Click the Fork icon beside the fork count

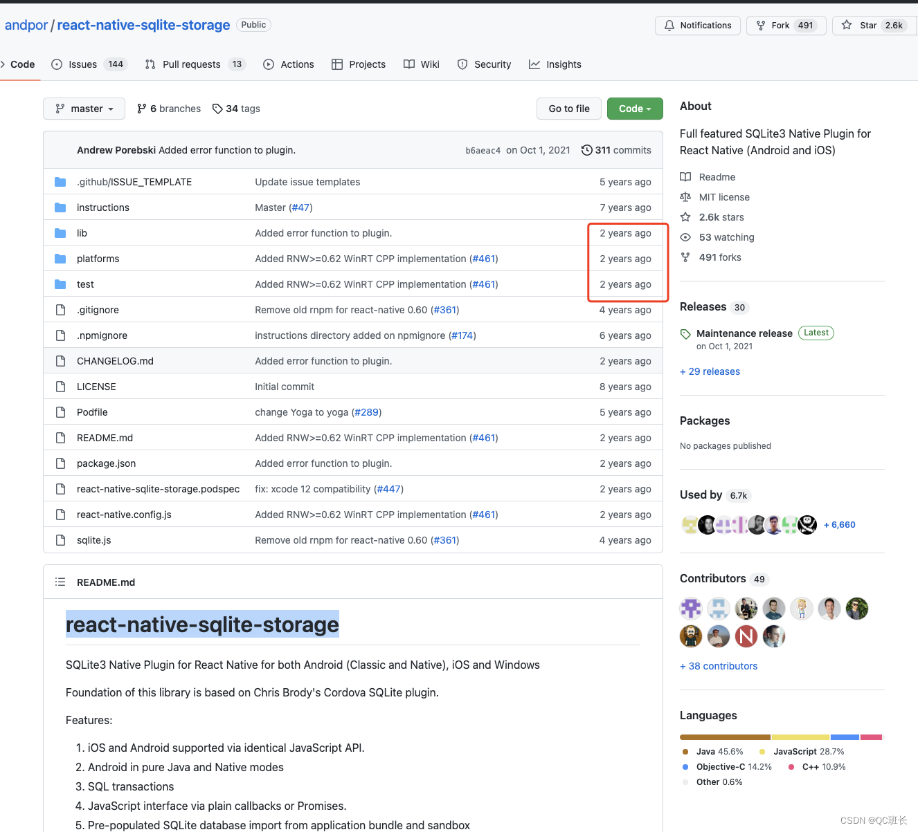(761, 25)
